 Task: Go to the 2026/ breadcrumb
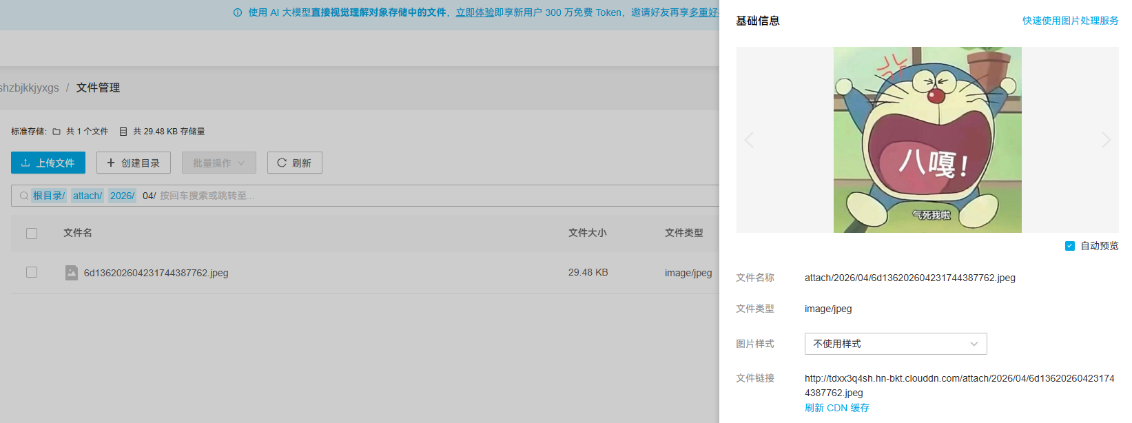122,196
